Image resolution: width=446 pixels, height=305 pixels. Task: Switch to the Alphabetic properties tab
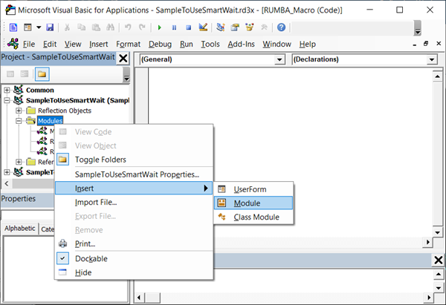(19, 229)
